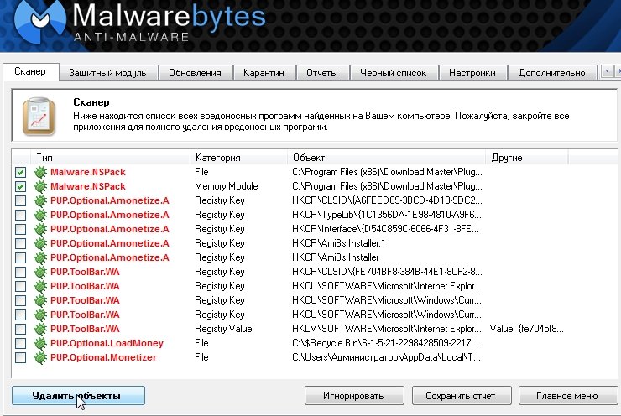
Task: Uncheck the Malware.NSPack File row checkbox
Action: pyautogui.click(x=21, y=172)
